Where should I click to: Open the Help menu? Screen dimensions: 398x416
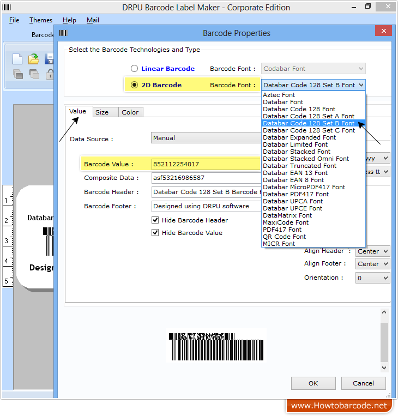[69, 20]
